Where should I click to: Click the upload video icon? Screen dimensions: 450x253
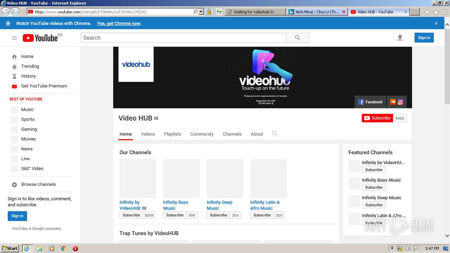[400, 38]
